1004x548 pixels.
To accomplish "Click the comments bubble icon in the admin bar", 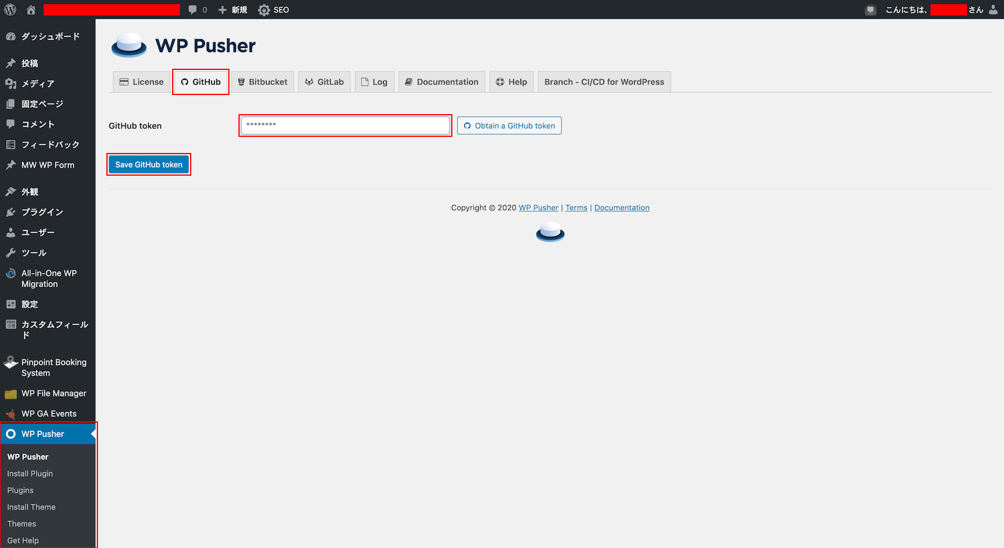I will [x=191, y=10].
